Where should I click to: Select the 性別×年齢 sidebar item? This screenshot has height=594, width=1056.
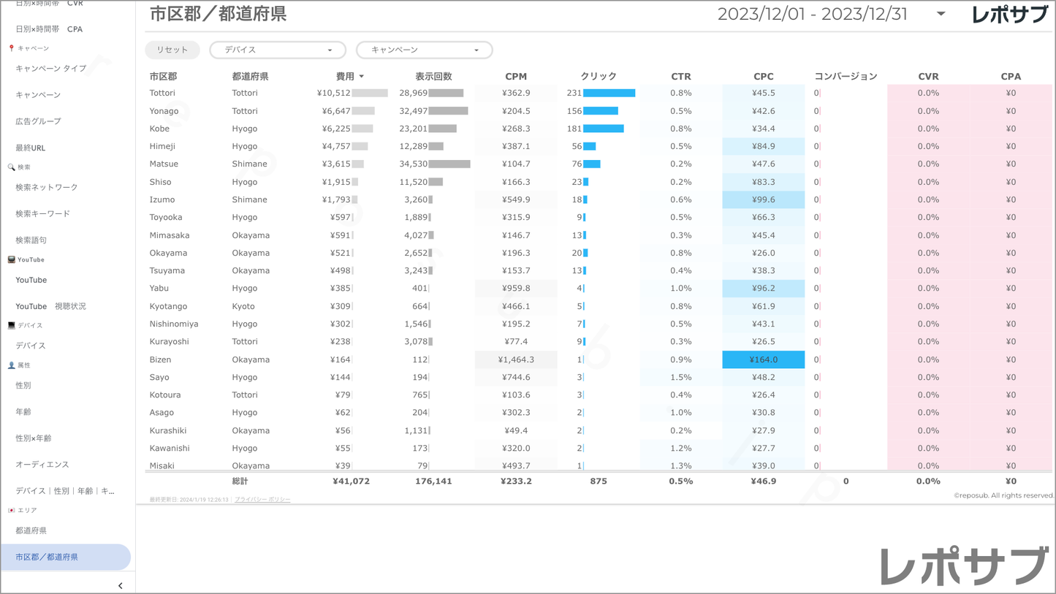point(34,438)
